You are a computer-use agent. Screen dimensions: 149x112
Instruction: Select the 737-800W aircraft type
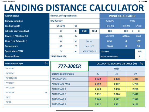click(x=27, y=73)
